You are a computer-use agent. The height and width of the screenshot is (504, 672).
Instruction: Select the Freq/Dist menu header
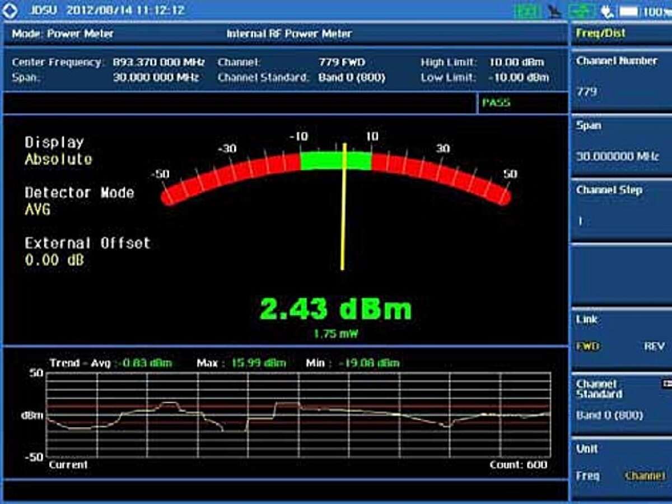621,34
